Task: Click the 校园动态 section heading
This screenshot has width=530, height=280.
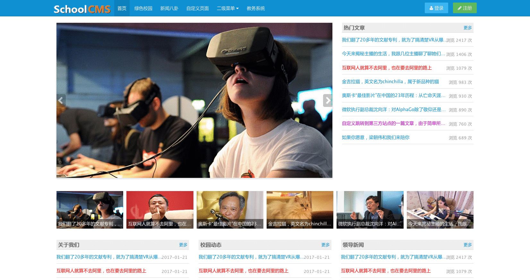Action: tap(211, 245)
